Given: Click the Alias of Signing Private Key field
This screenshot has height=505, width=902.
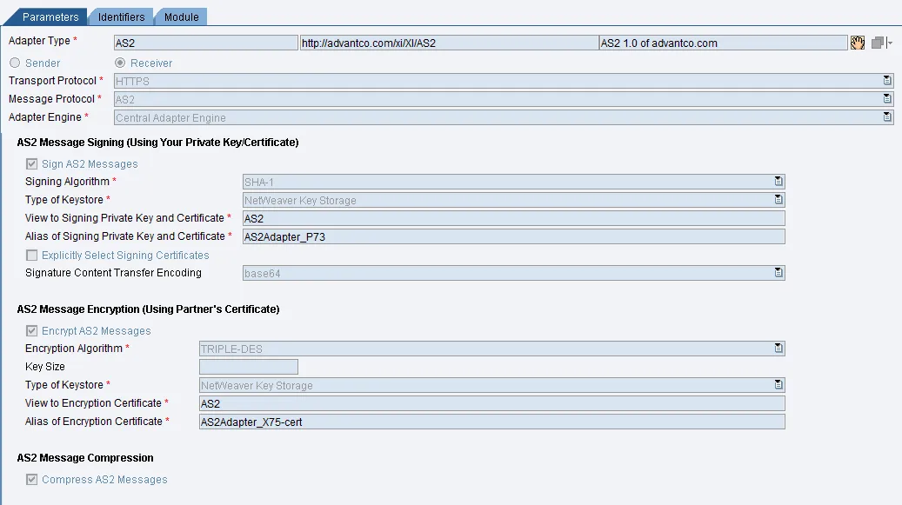Looking at the screenshot, I should click(514, 236).
